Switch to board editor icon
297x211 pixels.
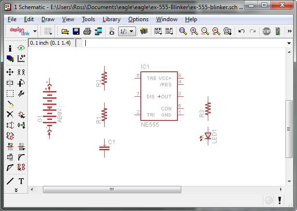point(112,31)
